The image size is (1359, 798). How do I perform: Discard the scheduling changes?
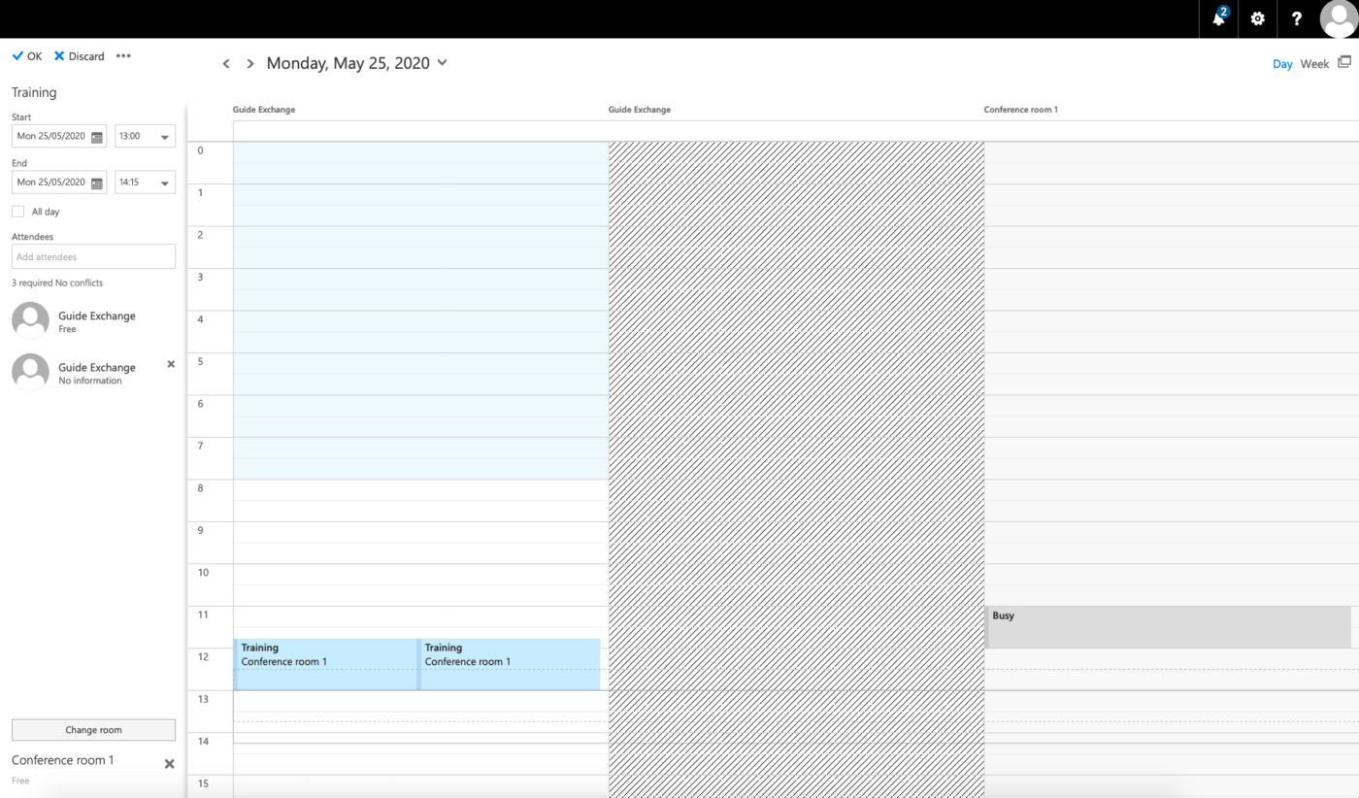pos(79,56)
